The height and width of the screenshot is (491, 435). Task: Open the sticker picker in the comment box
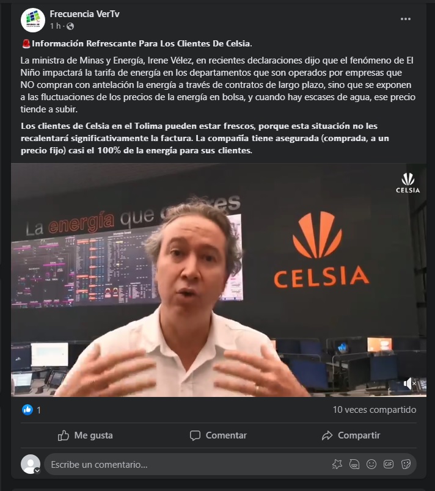tap(406, 464)
